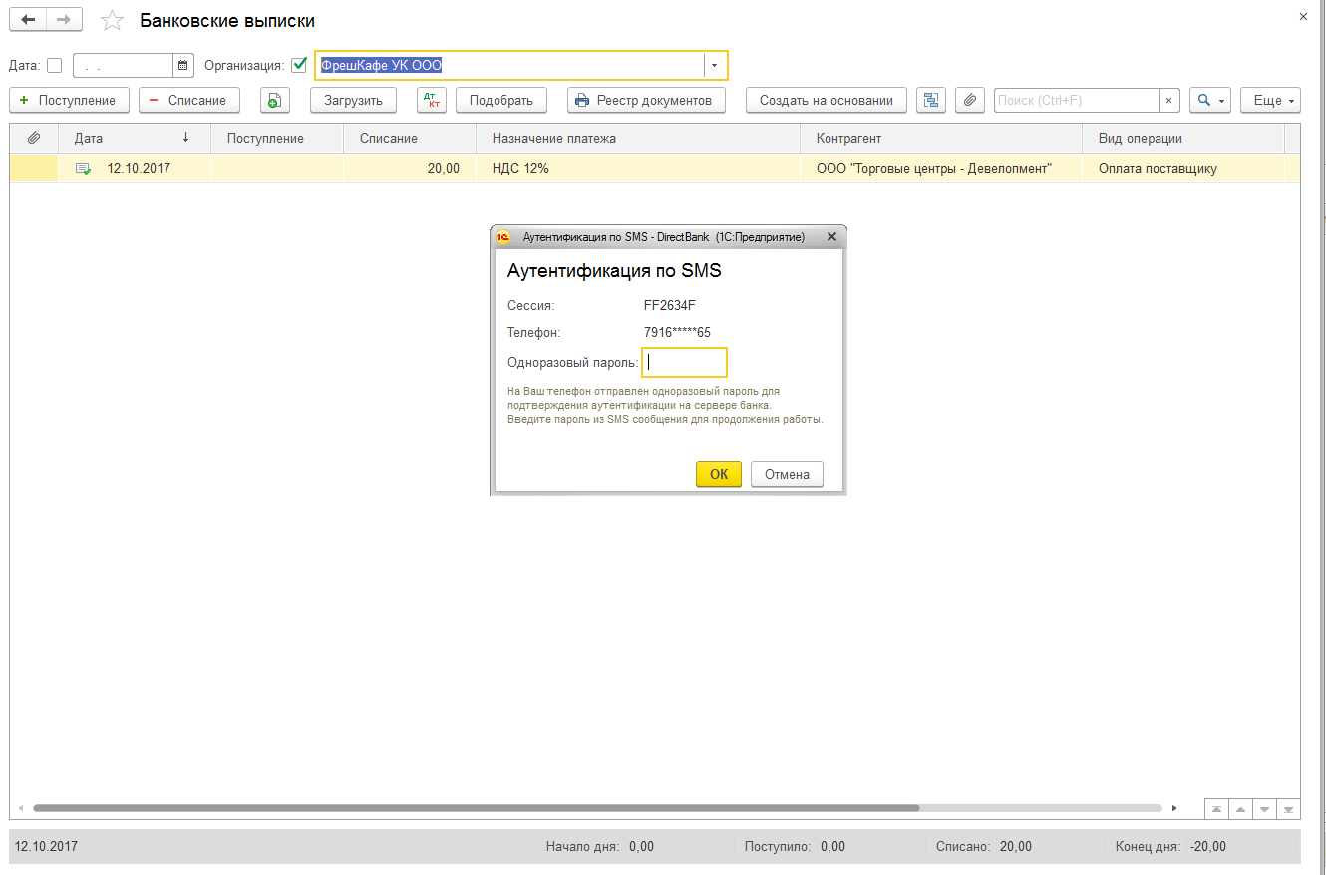
Task: Click the Поступление column header
Action: pyautogui.click(x=277, y=139)
